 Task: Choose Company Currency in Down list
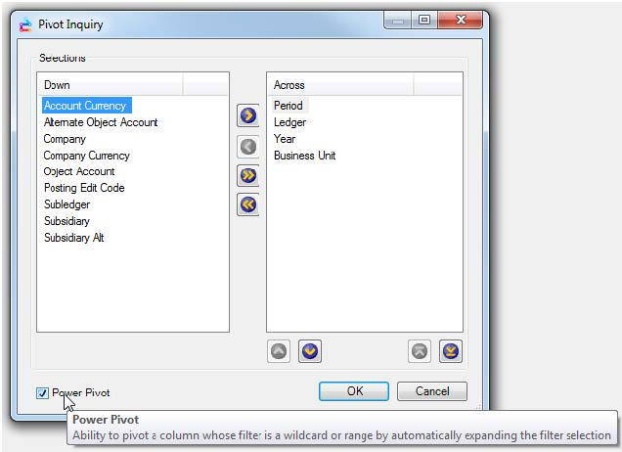86,156
